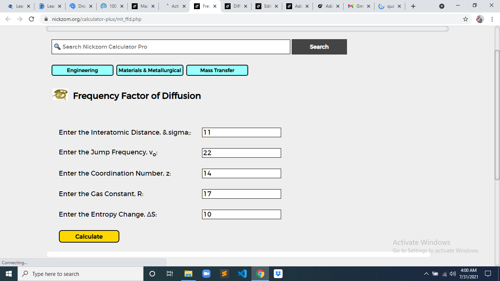Viewport: 500px width, 281px height.
Task: Open the Chrome three-dot menu
Action: [x=492, y=19]
